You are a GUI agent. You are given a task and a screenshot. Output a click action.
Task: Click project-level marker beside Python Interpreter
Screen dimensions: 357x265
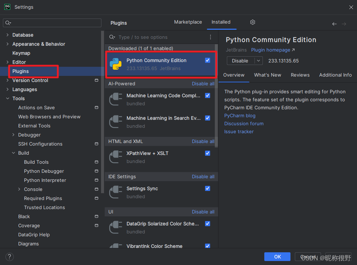click(x=97, y=180)
